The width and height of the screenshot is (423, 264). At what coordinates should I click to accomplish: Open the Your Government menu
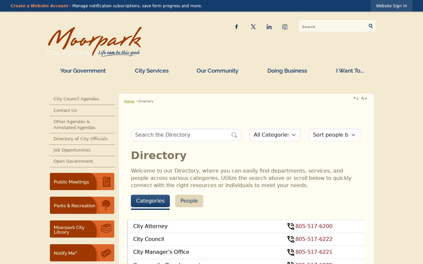coord(83,71)
